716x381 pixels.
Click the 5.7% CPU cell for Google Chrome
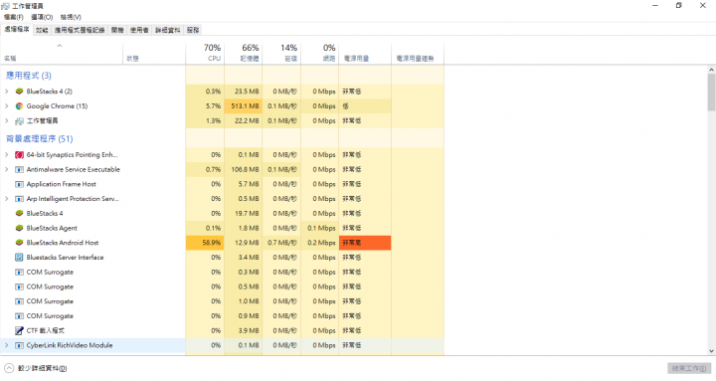205,106
